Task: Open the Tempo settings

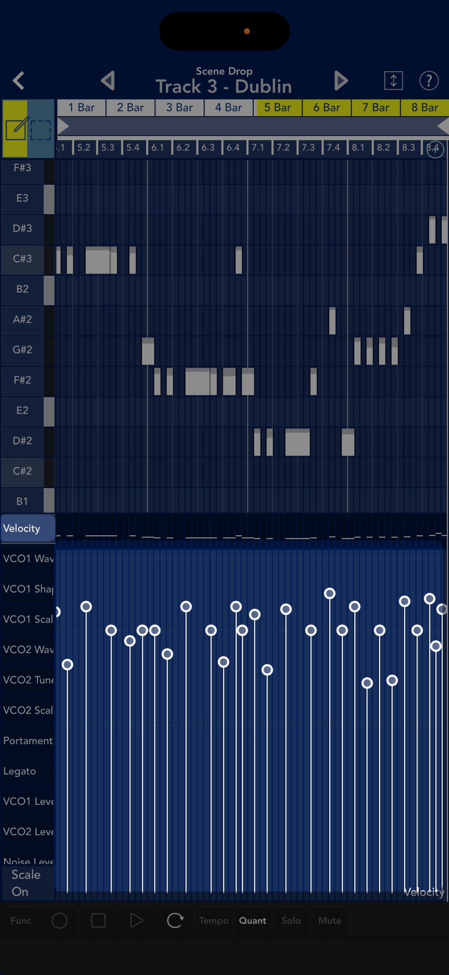Action: pos(214,921)
